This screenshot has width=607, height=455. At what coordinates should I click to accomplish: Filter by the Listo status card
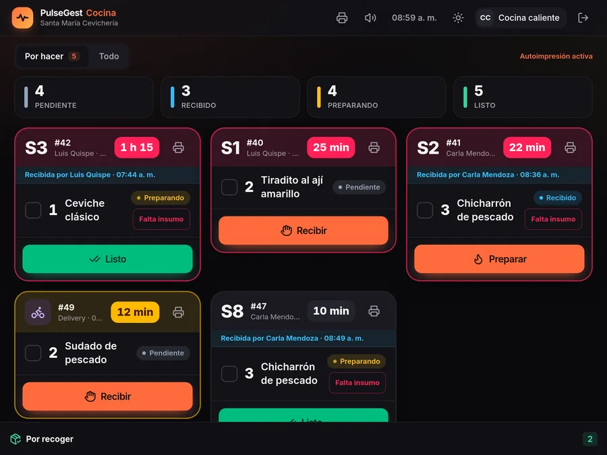tap(523, 97)
